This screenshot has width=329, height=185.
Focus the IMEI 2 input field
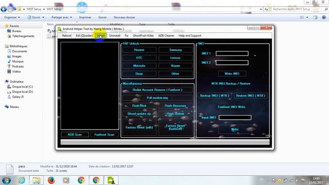tap(232, 63)
